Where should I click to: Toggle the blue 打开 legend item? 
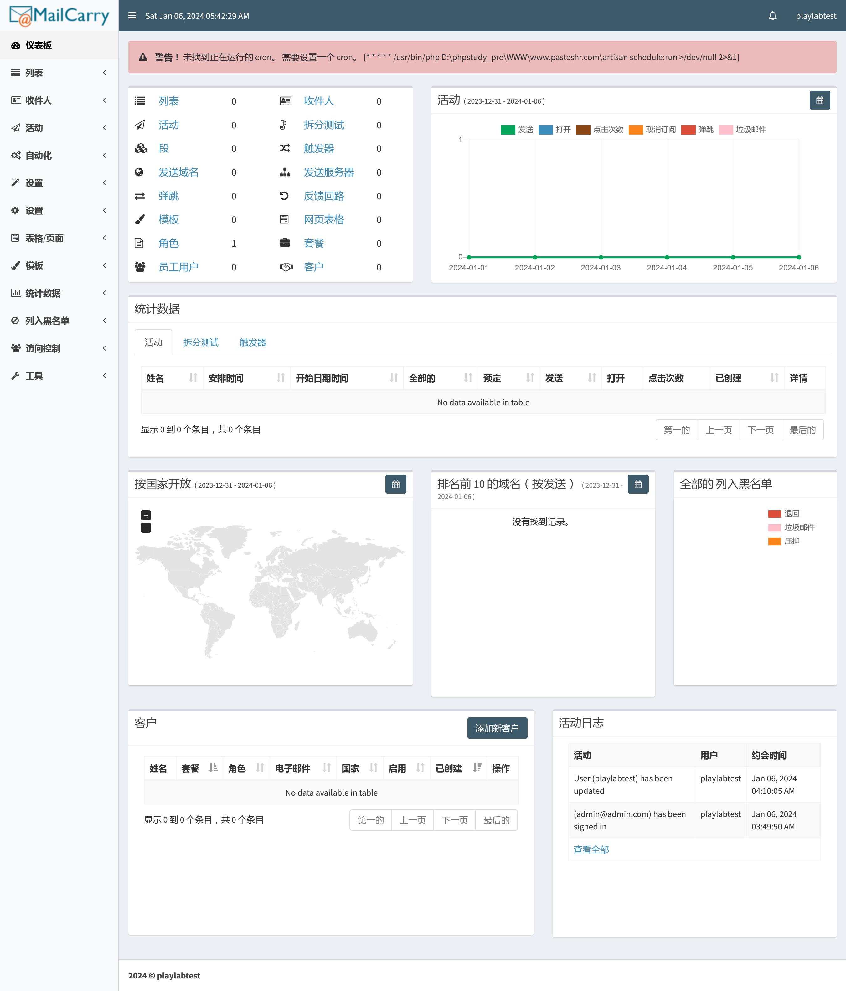[x=555, y=130]
